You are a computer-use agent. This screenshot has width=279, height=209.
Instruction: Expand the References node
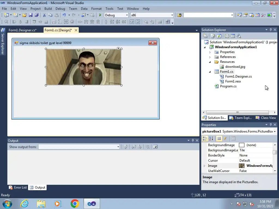pyautogui.click(x=210, y=57)
